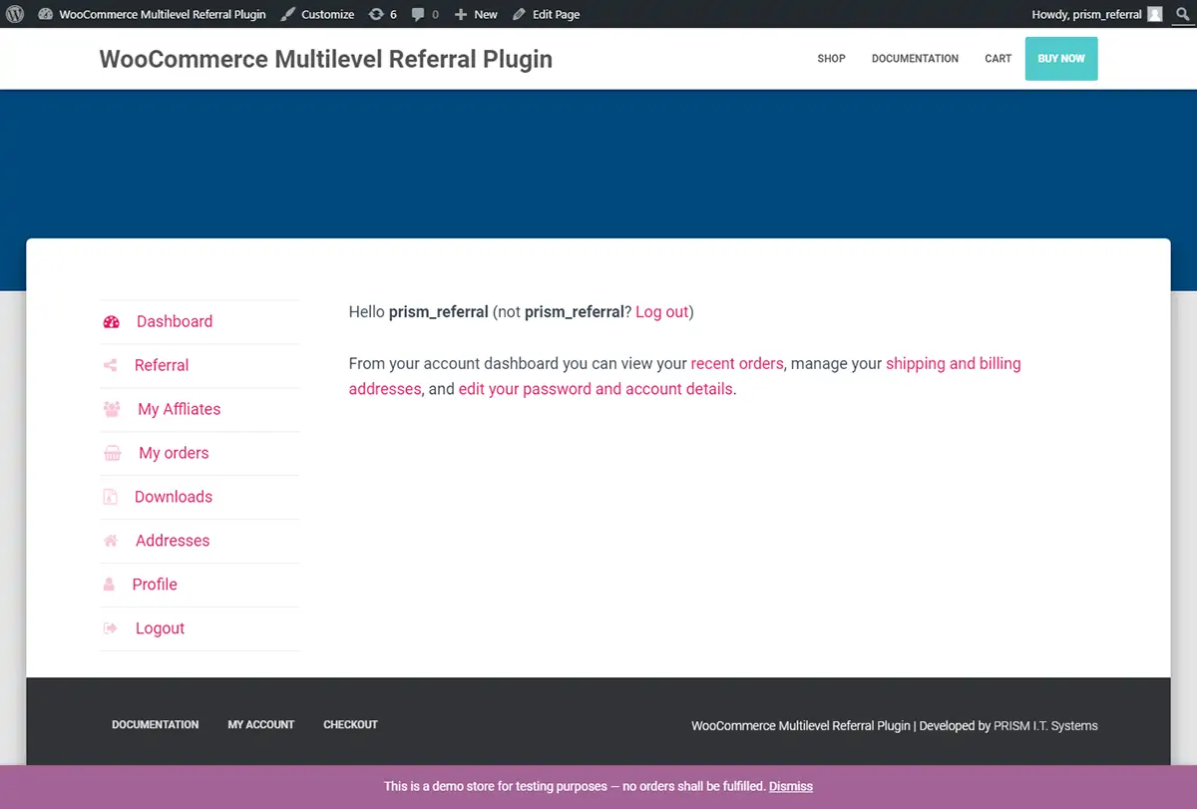This screenshot has width=1197, height=809.
Task: Click the Dashboard gauge icon in sidebar
Action: (x=112, y=322)
